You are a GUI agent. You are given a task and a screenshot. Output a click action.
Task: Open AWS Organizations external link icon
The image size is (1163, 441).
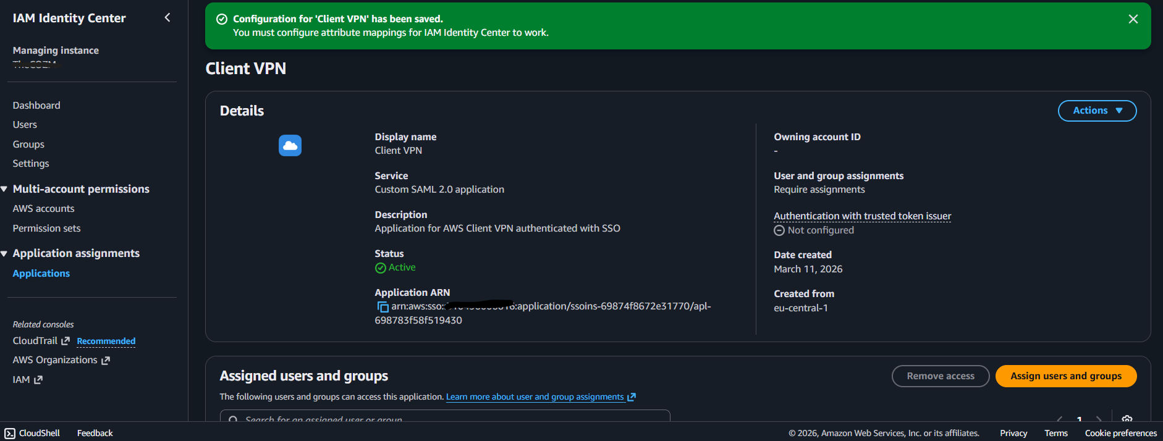[x=106, y=360]
